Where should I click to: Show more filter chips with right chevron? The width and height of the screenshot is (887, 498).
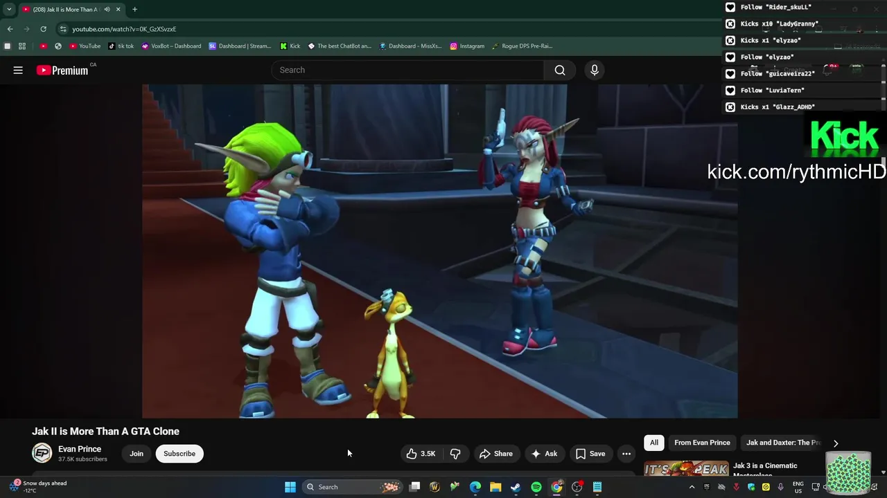point(836,443)
